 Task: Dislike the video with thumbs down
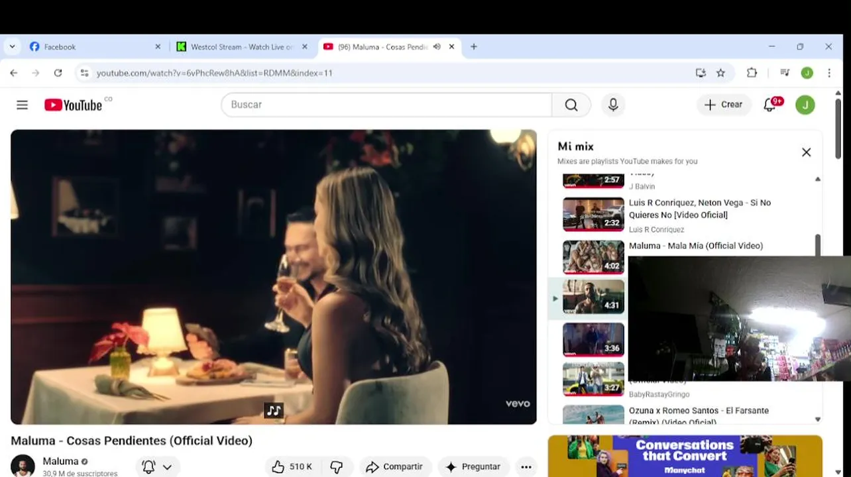click(337, 467)
